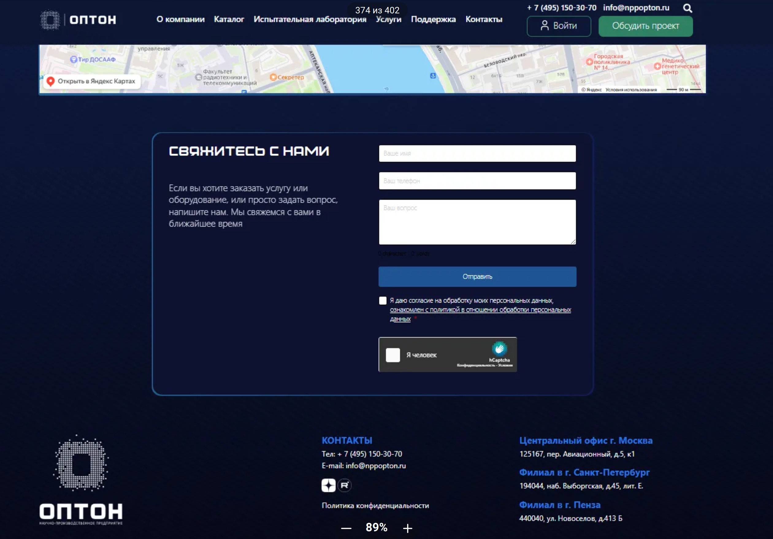Screen dimensions: 773x539
Task: Click the Секретер map marker
Action: click(x=274, y=77)
